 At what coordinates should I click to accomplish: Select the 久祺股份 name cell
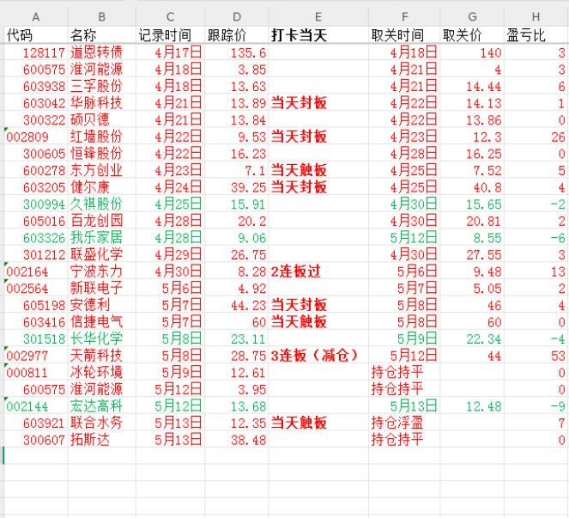tap(101, 204)
